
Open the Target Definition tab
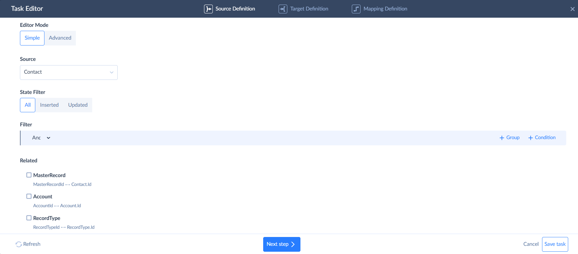(309, 9)
